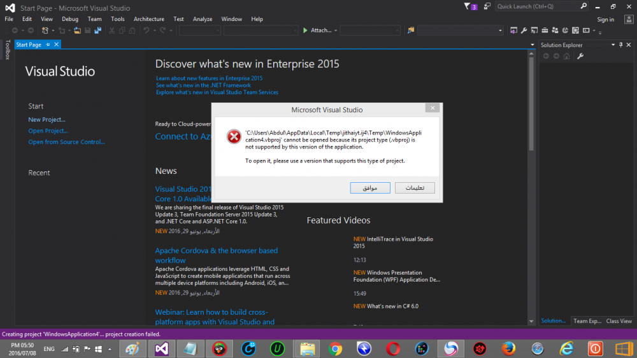Viewport: 637px width, 358px height.
Task: Toggle the pin on the Start Page tab
Action: [48, 45]
